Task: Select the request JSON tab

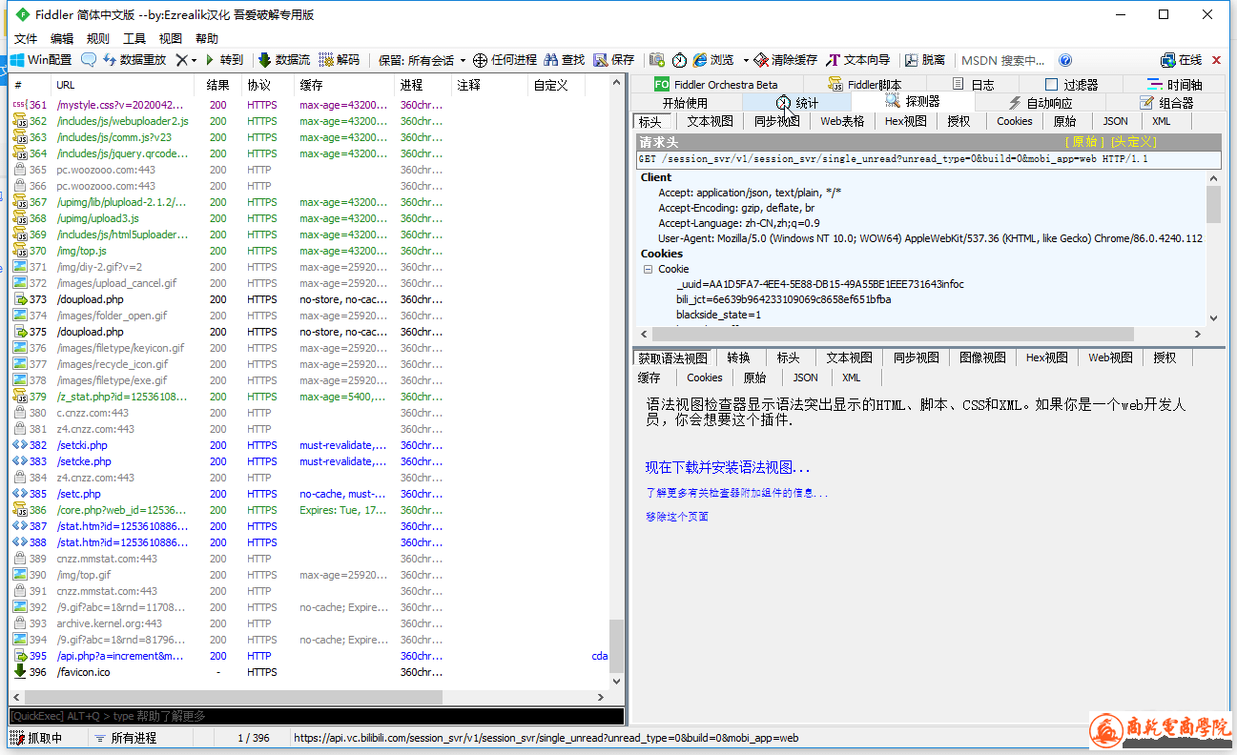Action: pyautogui.click(x=1115, y=121)
